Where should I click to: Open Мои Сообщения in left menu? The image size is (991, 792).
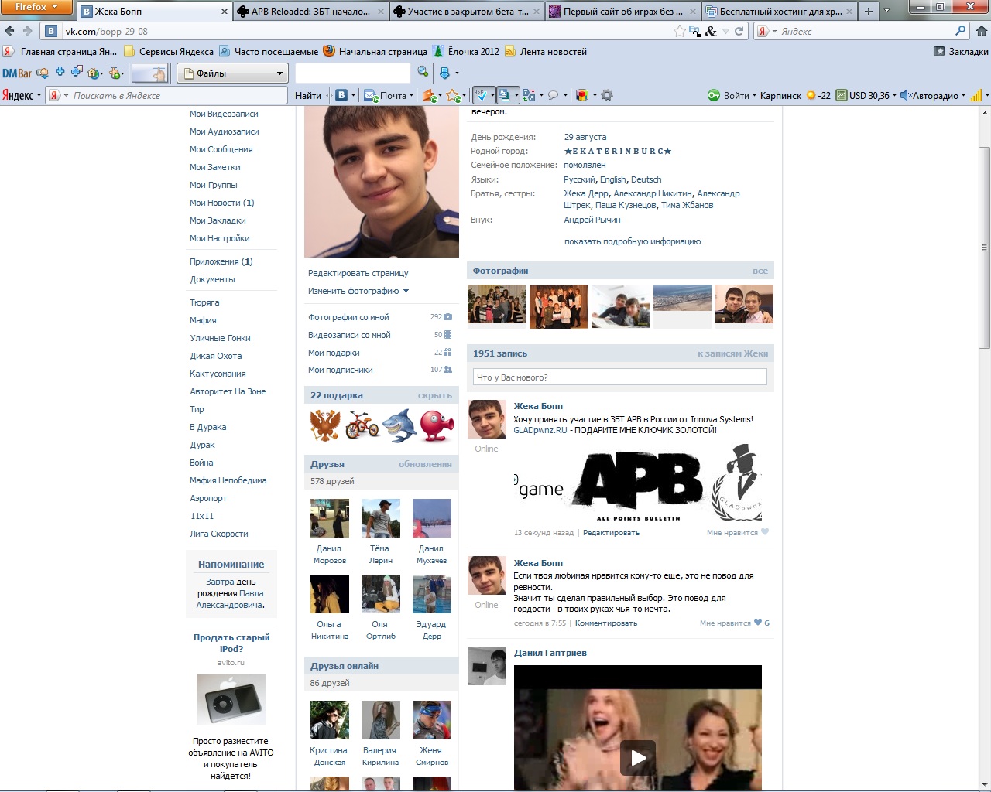click(221, 149)
